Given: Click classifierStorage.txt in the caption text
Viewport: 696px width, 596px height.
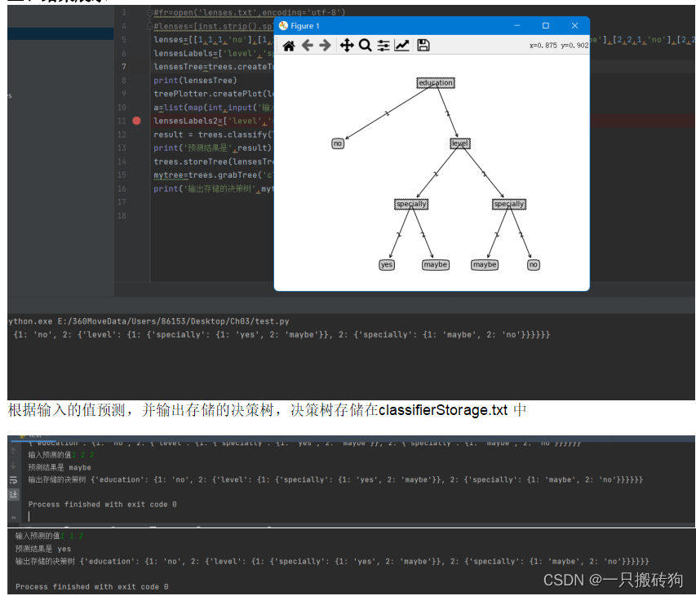Looking at the screenshot, I should [x=443, y=410].
